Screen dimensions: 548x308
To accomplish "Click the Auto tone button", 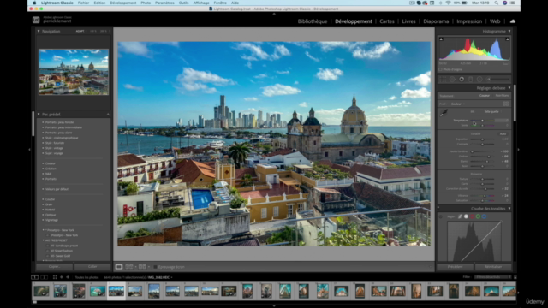I will [x=503, y=133].
